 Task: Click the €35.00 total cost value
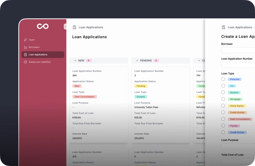click(138, 118)
